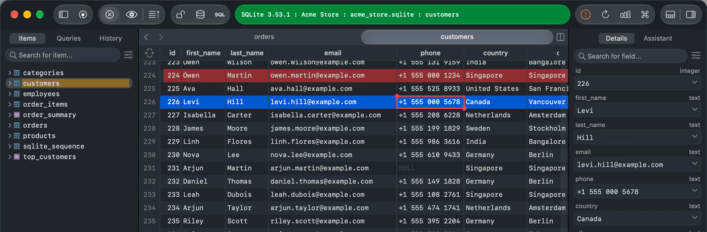Toggle the right sidebar panel icon
Viewport: 707px width, 232px height.
(x=690, y=15)
